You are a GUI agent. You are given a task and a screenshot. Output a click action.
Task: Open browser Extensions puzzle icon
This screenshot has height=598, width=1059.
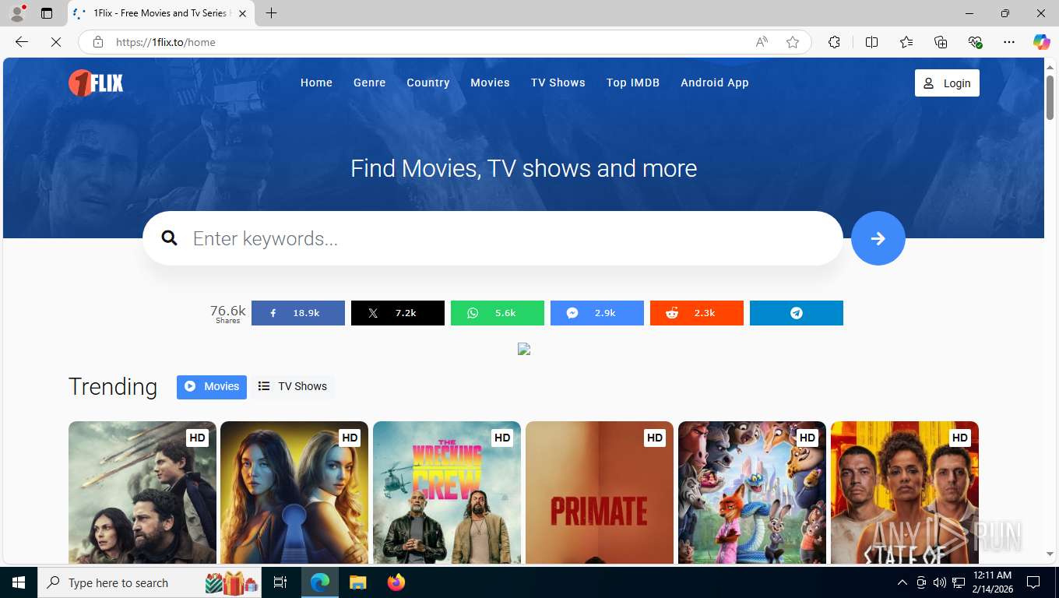point(834,42)
